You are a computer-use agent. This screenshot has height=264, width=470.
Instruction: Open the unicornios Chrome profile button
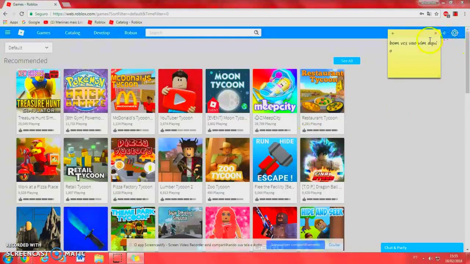coord(428,3)
